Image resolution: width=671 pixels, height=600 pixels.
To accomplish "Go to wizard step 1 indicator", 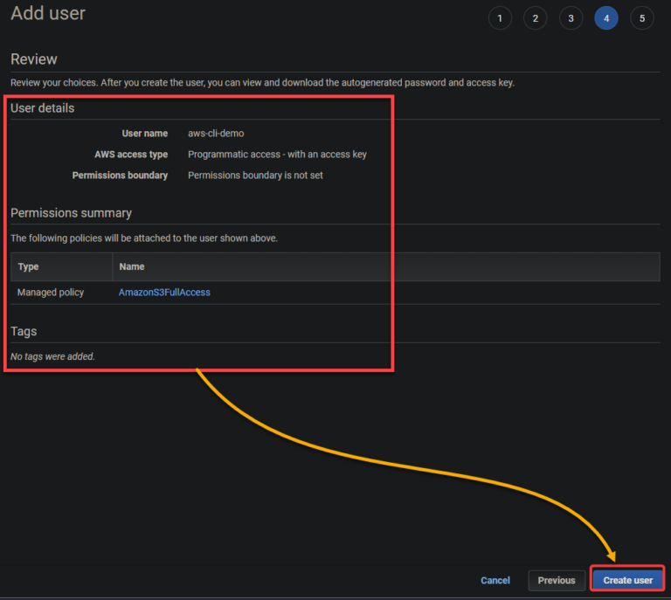I will coord(500,18).
